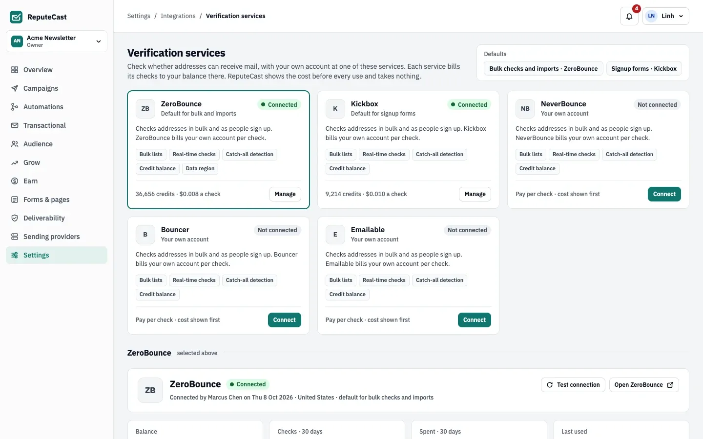Click the Audience people icon

coord(15,144)
